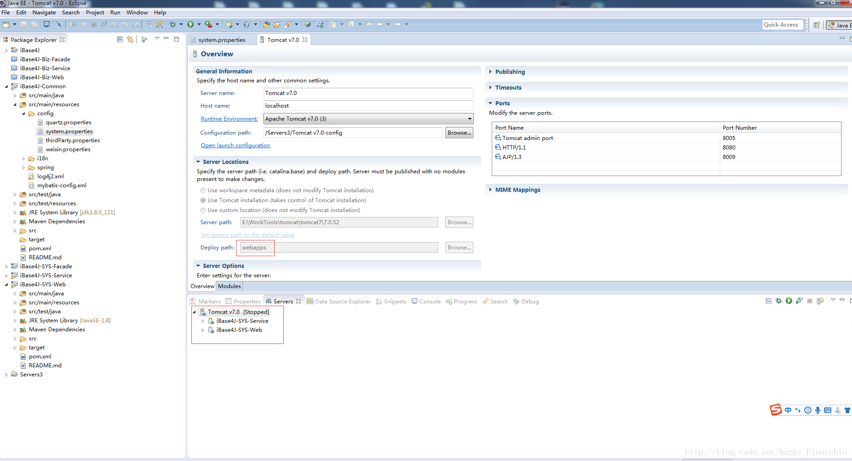Switch to the system.properties editor tab
This screenshot has width=852, height=461.
[222, 40]
